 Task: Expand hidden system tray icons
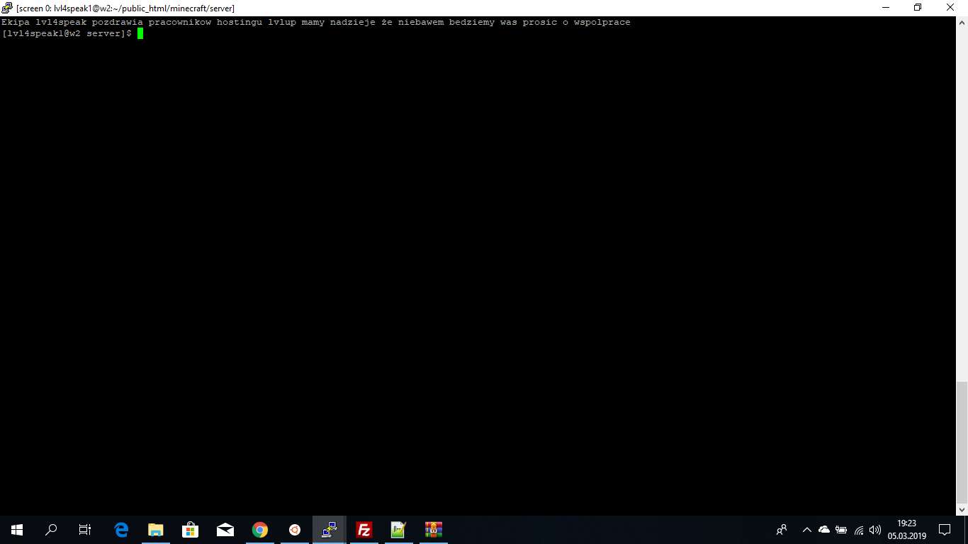pyautogui.click(x=806, y=530)
